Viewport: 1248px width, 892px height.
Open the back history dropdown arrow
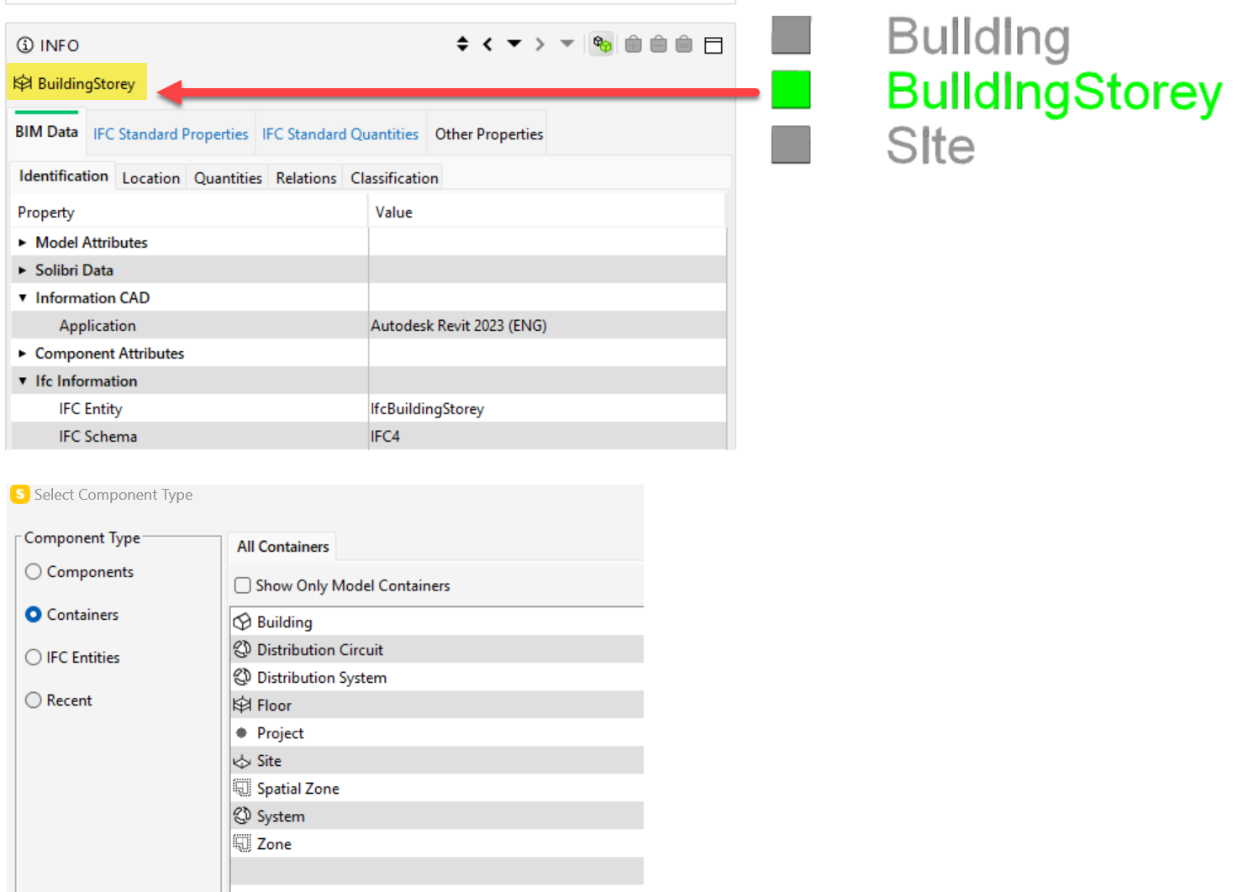(x=514, y=45)
